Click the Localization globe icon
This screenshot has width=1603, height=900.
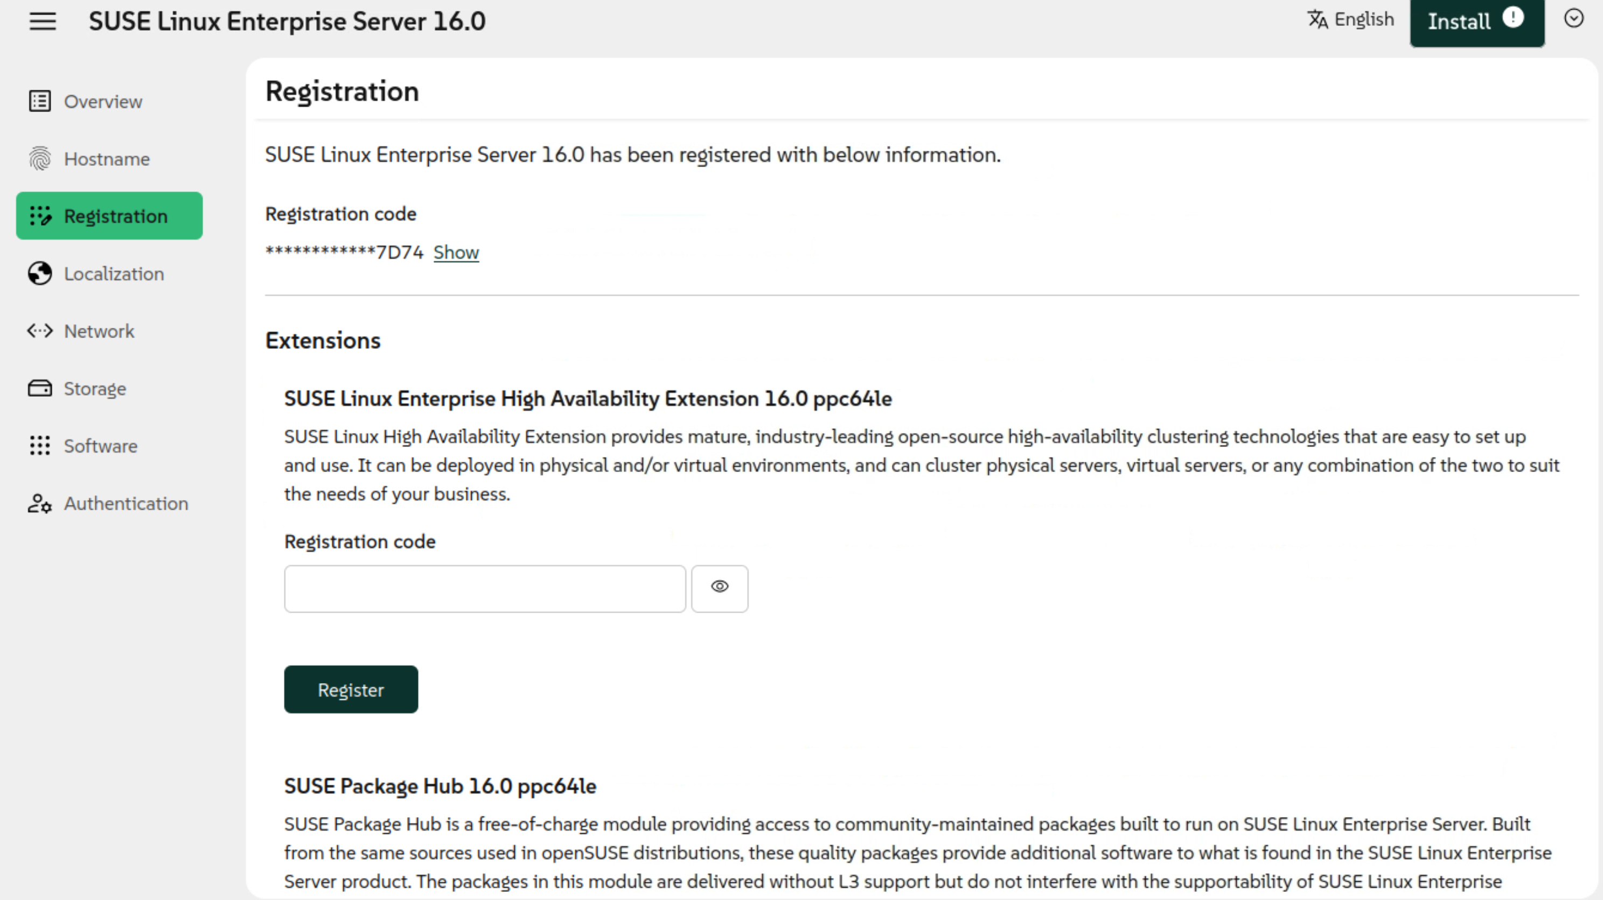point(40,273)
